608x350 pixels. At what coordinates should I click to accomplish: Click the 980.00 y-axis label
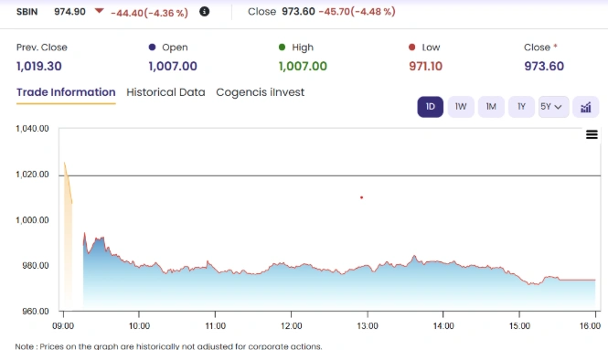[36, 266]
